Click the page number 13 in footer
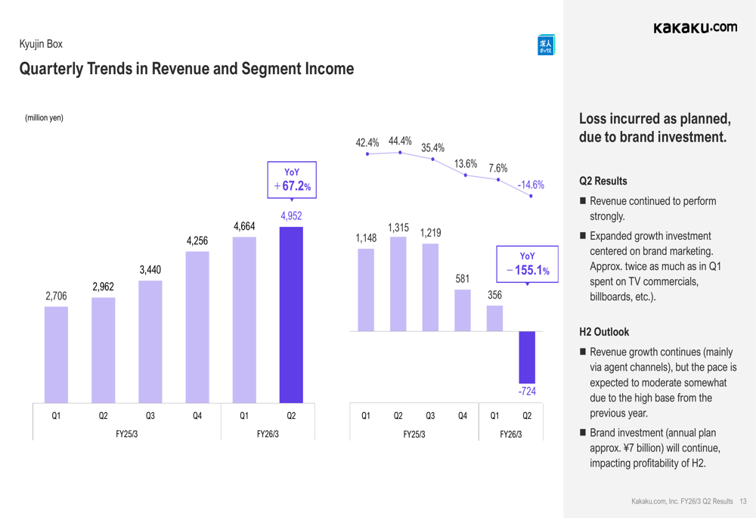Viewport: 756px width, 518px height. click(x=743, y=501)
